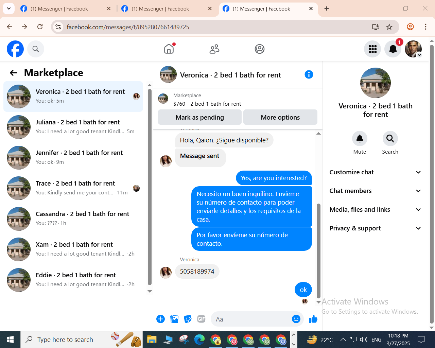The height and width of the screenshot is (348, 435).
Task: Mute the Veronica conversation
Action: pos(360,139)
